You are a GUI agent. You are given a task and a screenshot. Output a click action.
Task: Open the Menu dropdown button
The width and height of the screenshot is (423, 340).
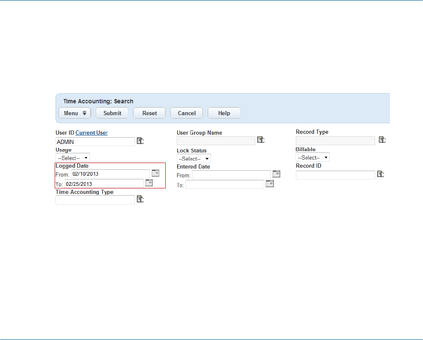[x=75, y=113]
